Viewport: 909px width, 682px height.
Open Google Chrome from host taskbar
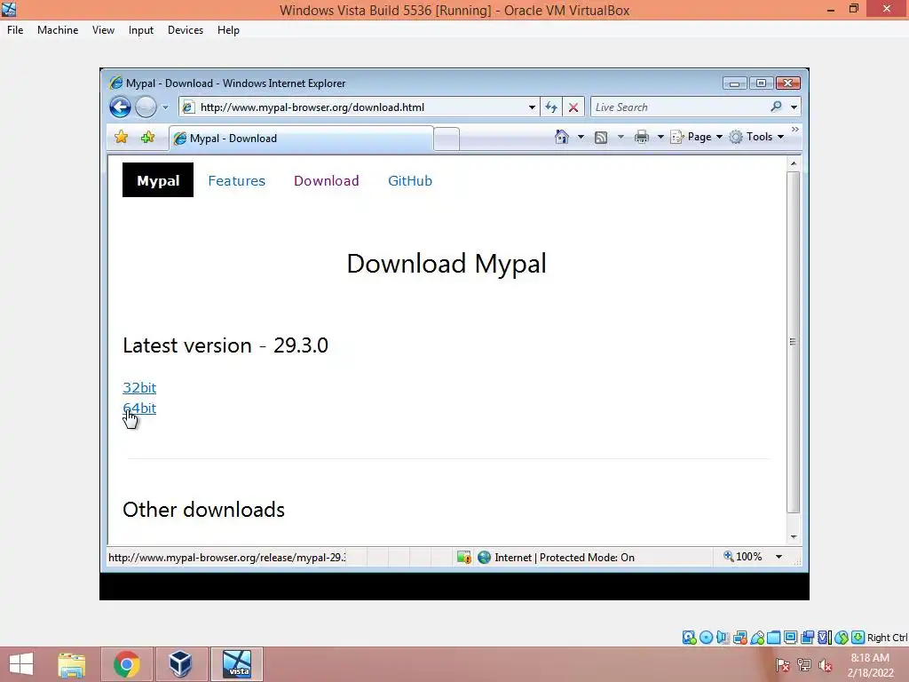pos(127,664)
